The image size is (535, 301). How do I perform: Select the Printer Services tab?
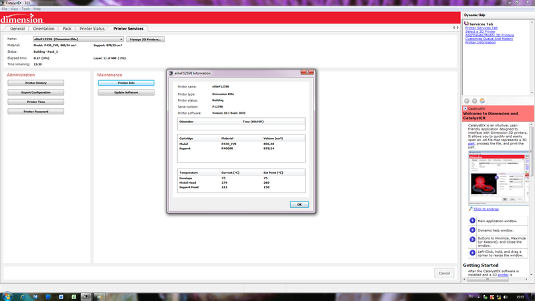(128, 29)
